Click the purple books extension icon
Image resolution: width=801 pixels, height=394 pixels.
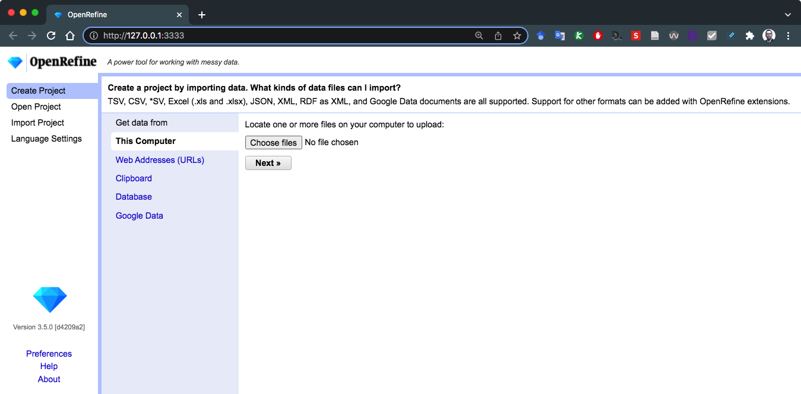pos(693,36)
